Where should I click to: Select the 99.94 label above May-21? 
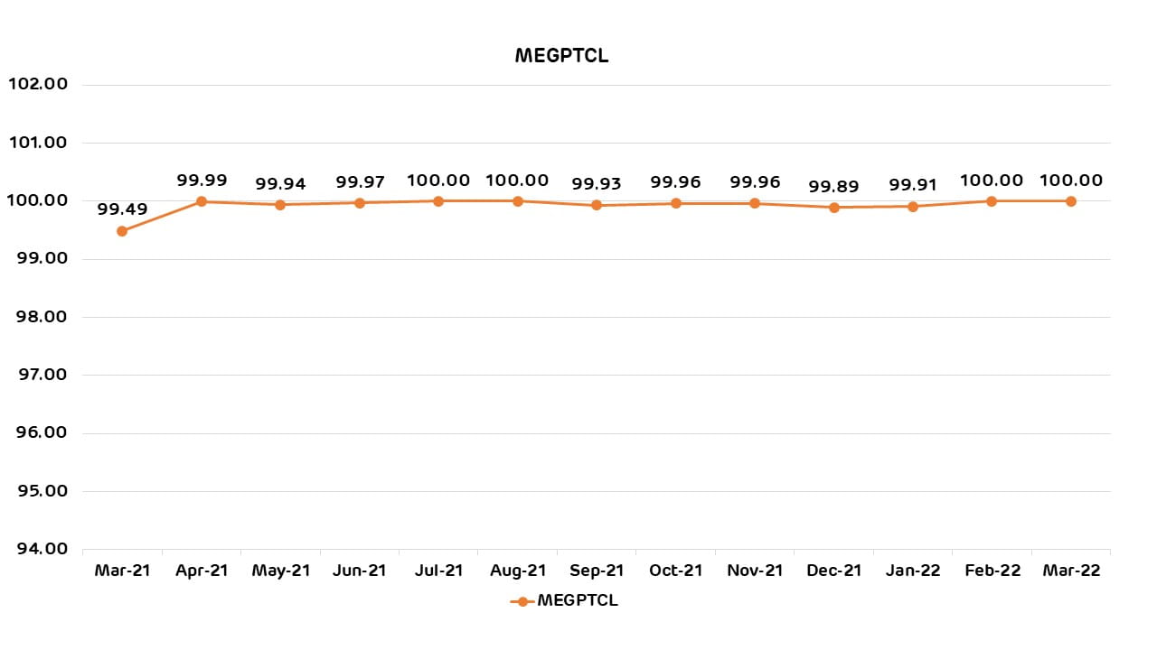(x=280, y=183)
